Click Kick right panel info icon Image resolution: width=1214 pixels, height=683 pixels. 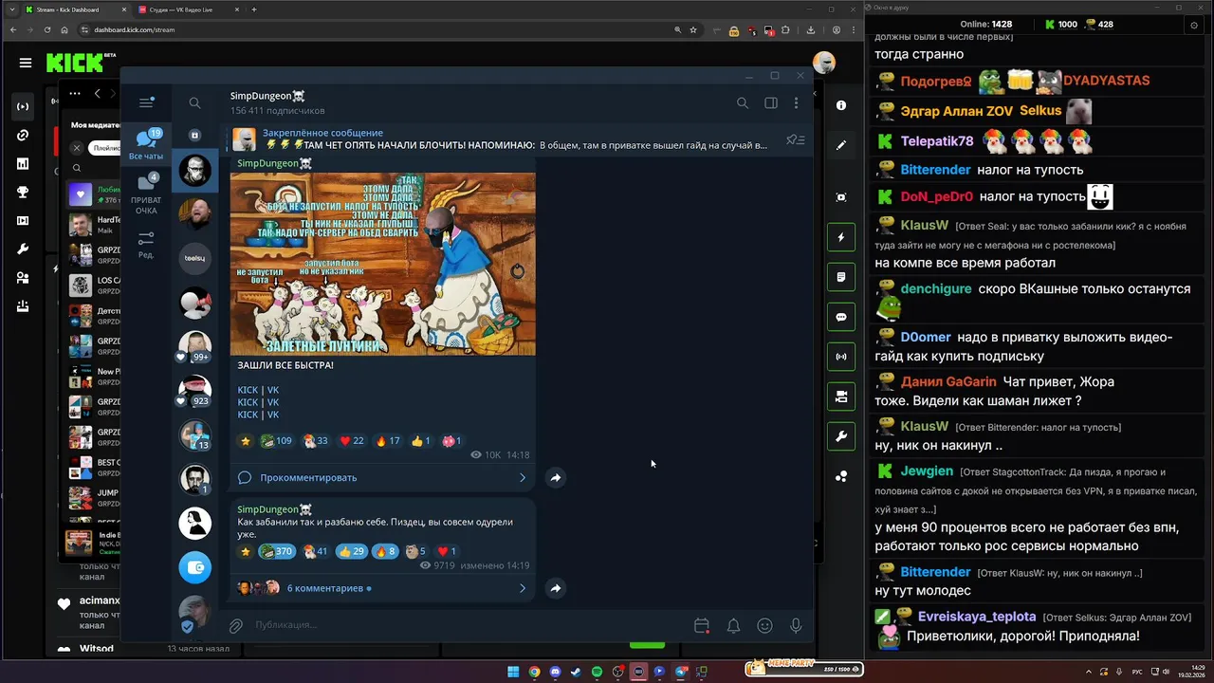point(841,105)
